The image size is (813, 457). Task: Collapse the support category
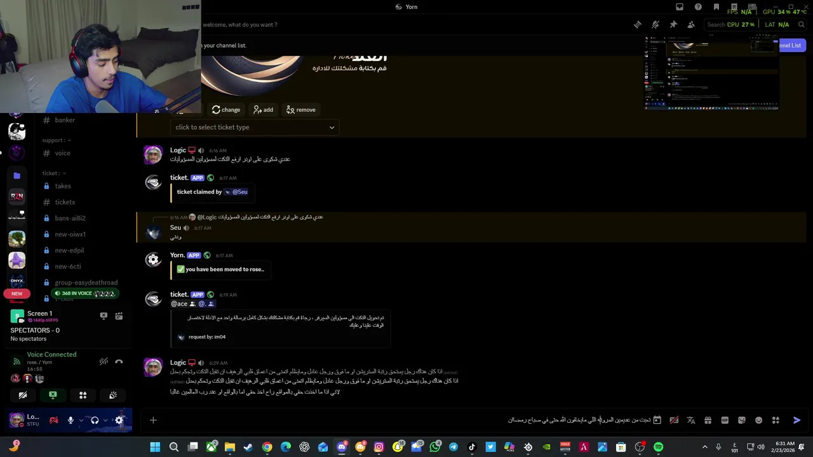pos(56,140)
